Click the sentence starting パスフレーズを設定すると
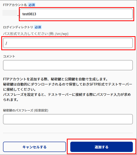137x155 pixels. [67, 95]
